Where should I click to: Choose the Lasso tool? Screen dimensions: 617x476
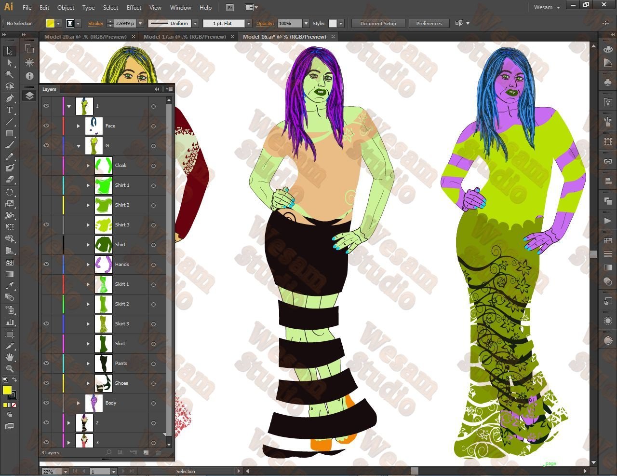point(10,86)
